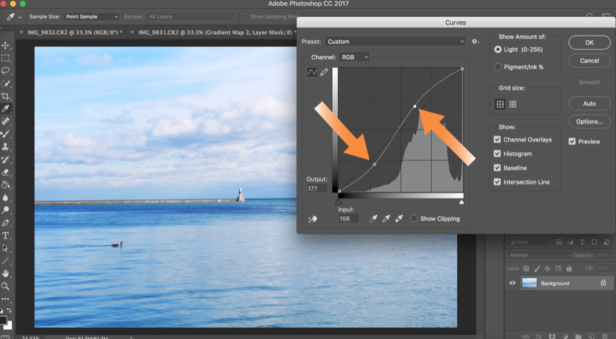The height and width of the screenshot is (339, 616).
Task: Select Pigment/Ink % radio button
Action: [x=498, y=67]
